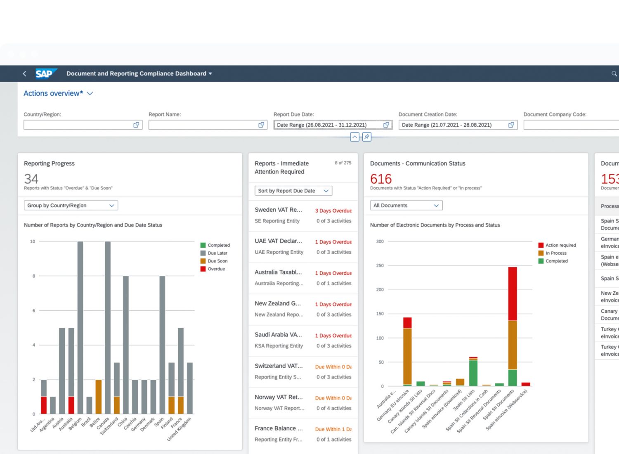619x454 pixels.
Task: Open value help for Document Creation Date
Action: 511,125
